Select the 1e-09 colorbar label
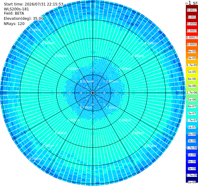Viewport: 198px width, 186px height. click(192, 182)
